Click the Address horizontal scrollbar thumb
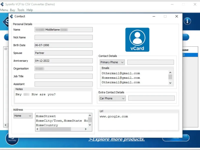The width and height of the screenshot is (200, 150). tap(55, 129)
